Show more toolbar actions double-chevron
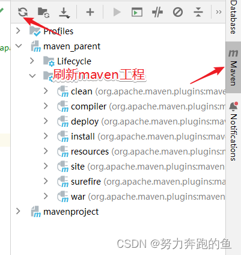This screenshot has height=255, width=241. (219, 12)
